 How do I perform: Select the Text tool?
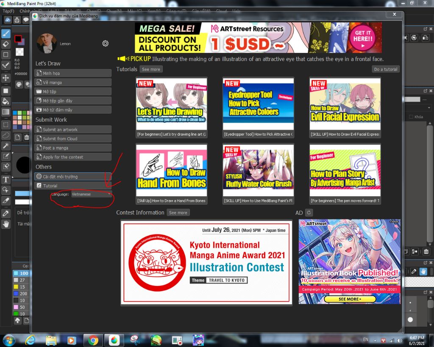point(6,180)
